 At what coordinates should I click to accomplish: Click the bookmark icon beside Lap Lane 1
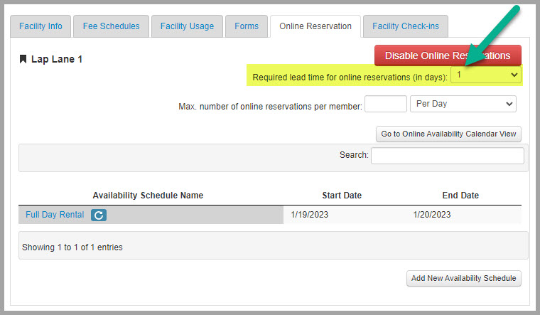coord(23,60)
